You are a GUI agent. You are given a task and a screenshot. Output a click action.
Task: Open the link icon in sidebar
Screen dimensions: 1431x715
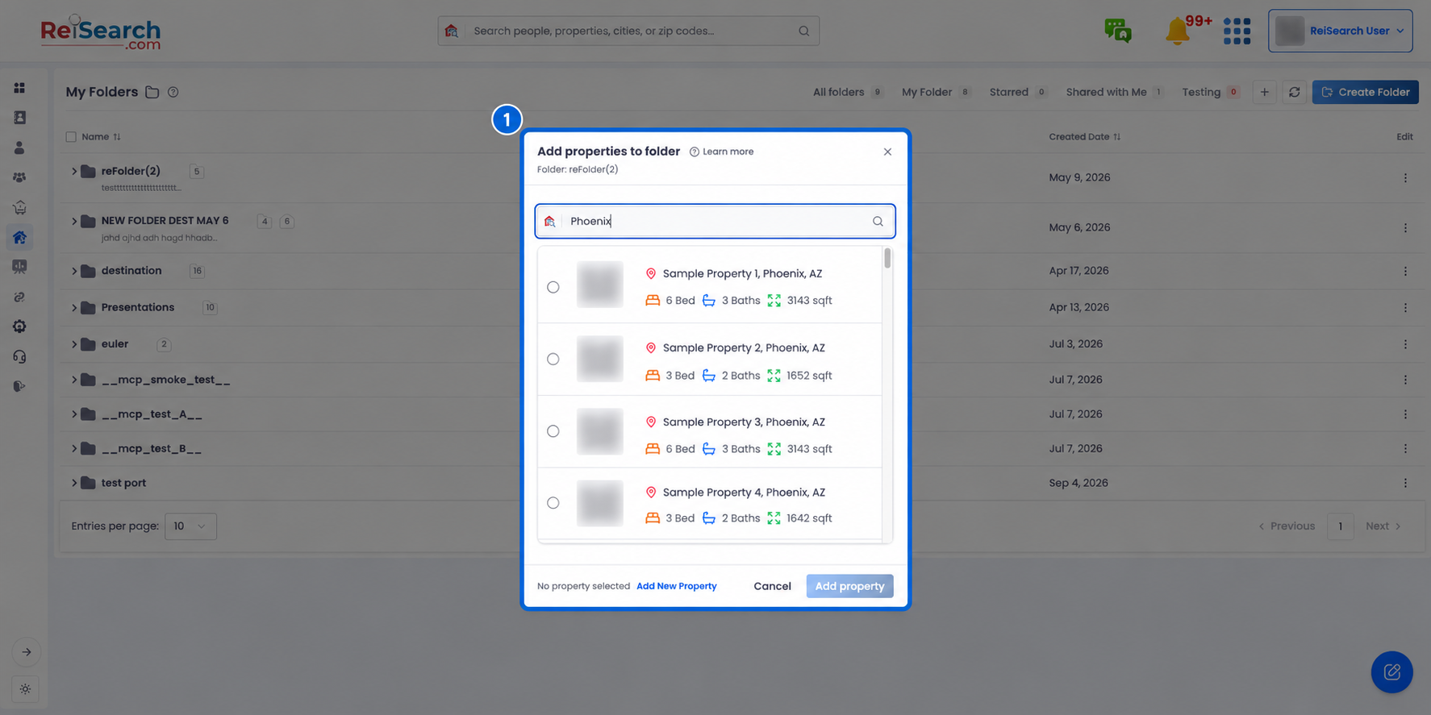pos(19,297)
